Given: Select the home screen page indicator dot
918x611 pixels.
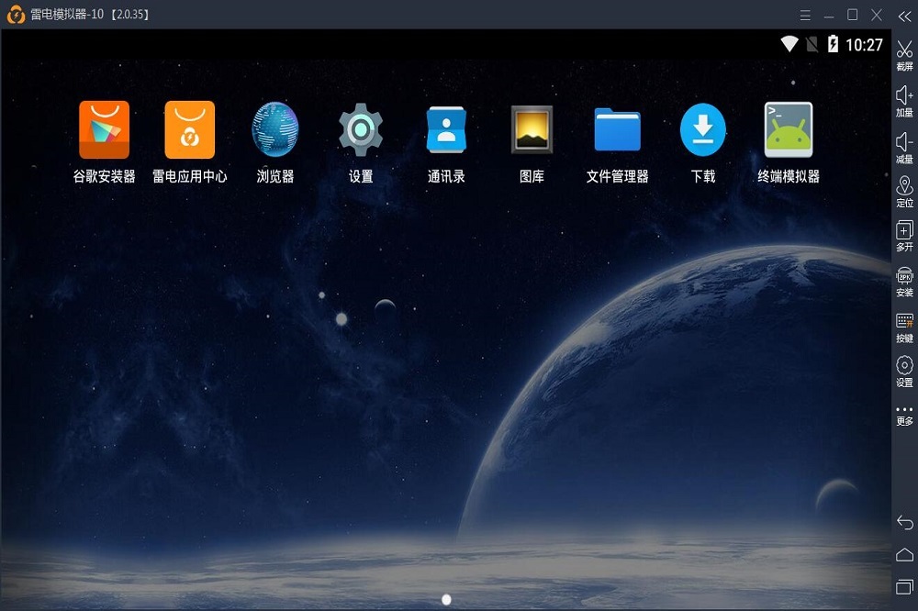Looking at the screenshot, I should 446,597.
